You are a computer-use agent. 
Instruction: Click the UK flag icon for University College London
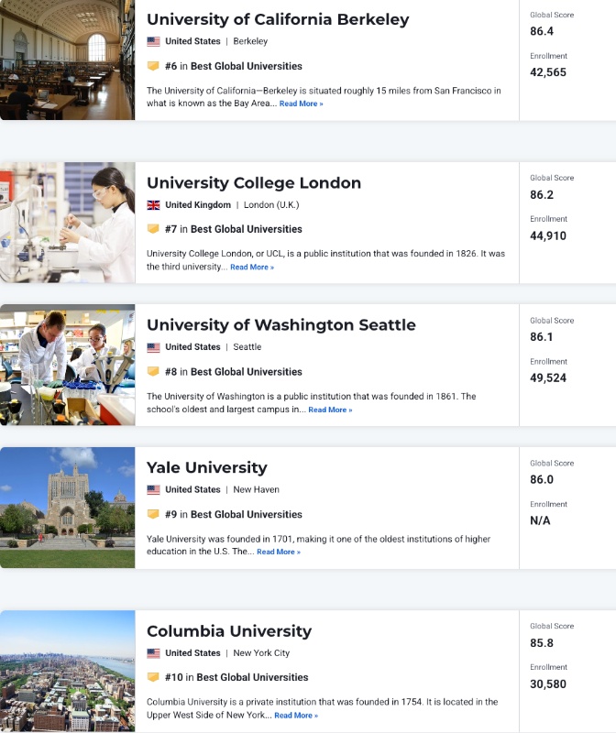point(153,204)
